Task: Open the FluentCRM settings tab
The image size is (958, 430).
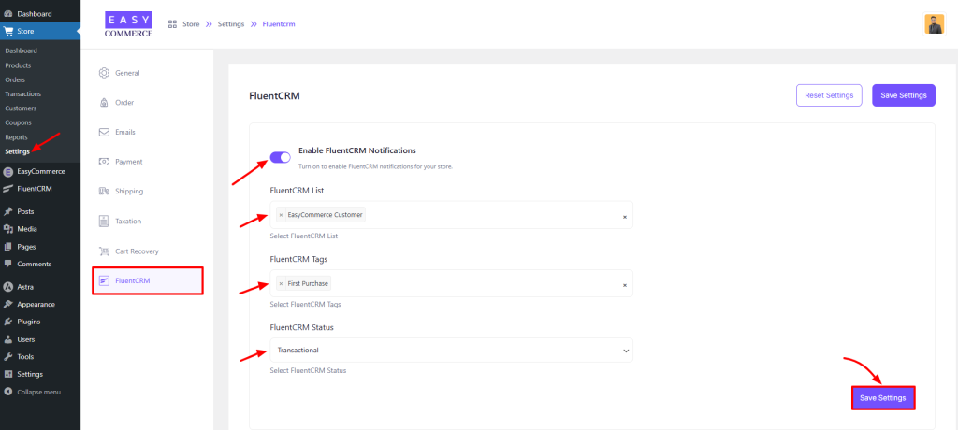Action: click(x=147, y=281)
